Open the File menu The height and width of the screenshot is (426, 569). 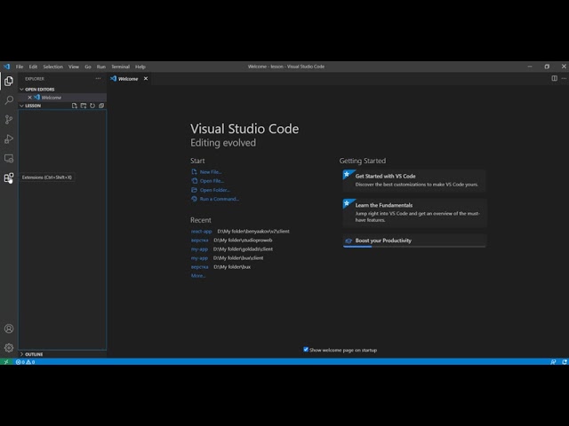(x=20, y=67)
